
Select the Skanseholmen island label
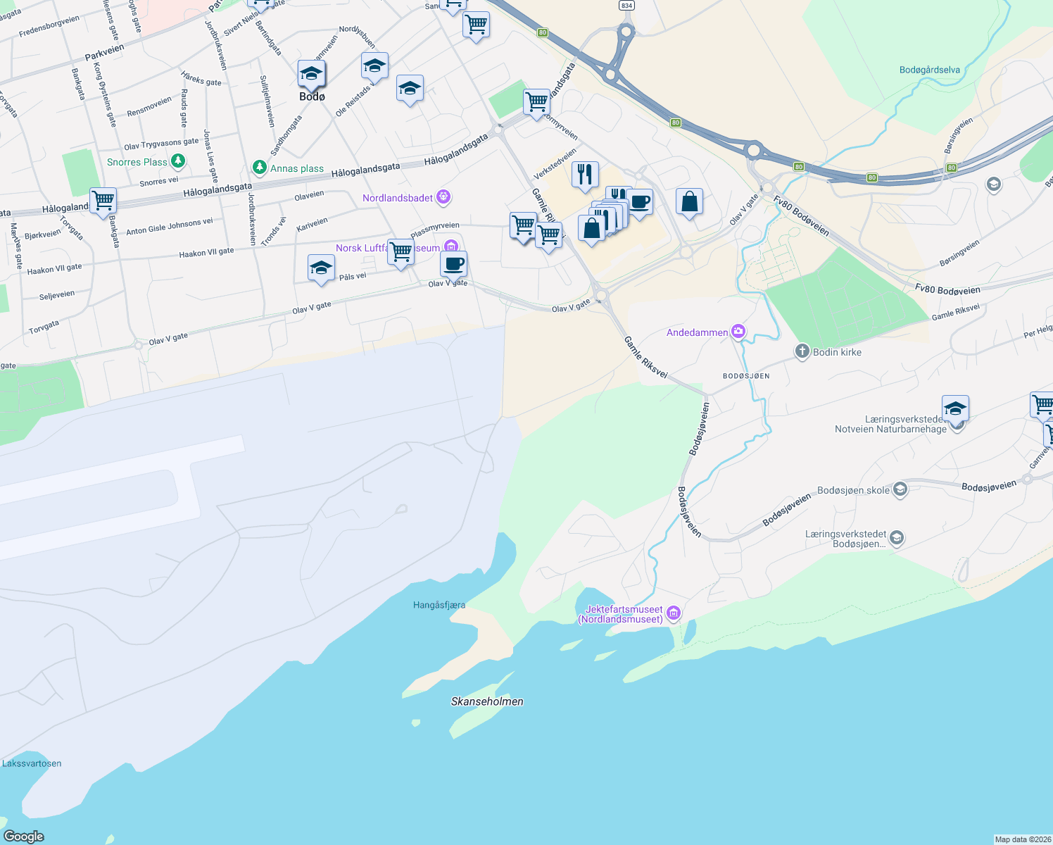point(487,701)
